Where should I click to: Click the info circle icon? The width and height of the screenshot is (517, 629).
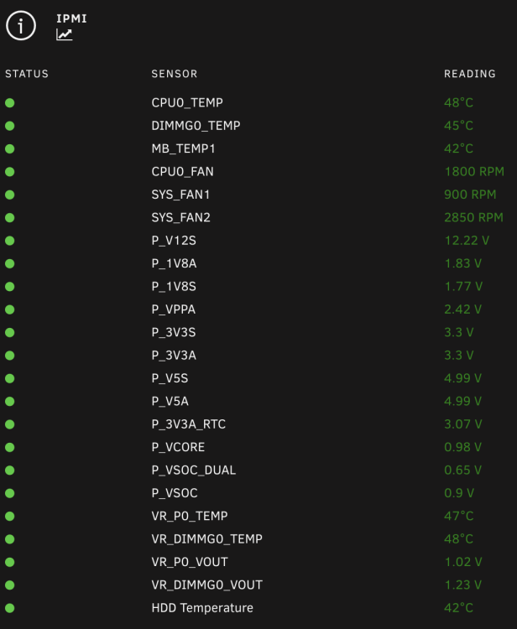pos(21,26)
